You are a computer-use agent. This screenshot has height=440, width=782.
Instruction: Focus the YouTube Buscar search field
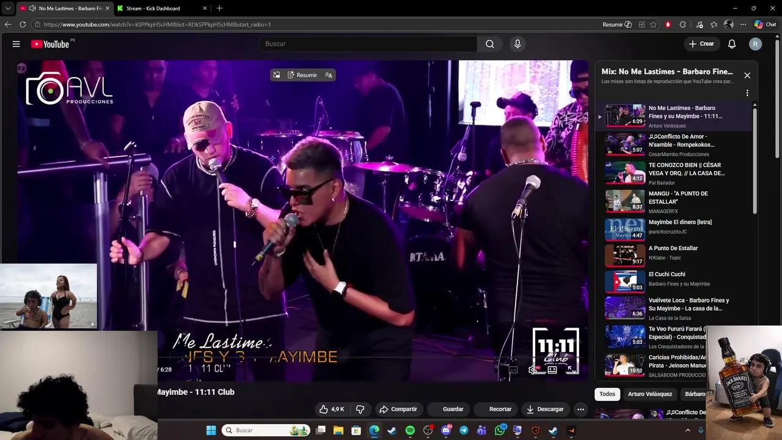(368, 44)
